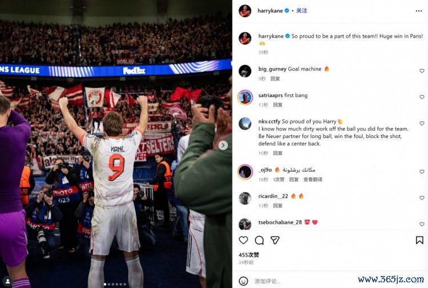Open the 455次赞 likes list

(249, 255)
